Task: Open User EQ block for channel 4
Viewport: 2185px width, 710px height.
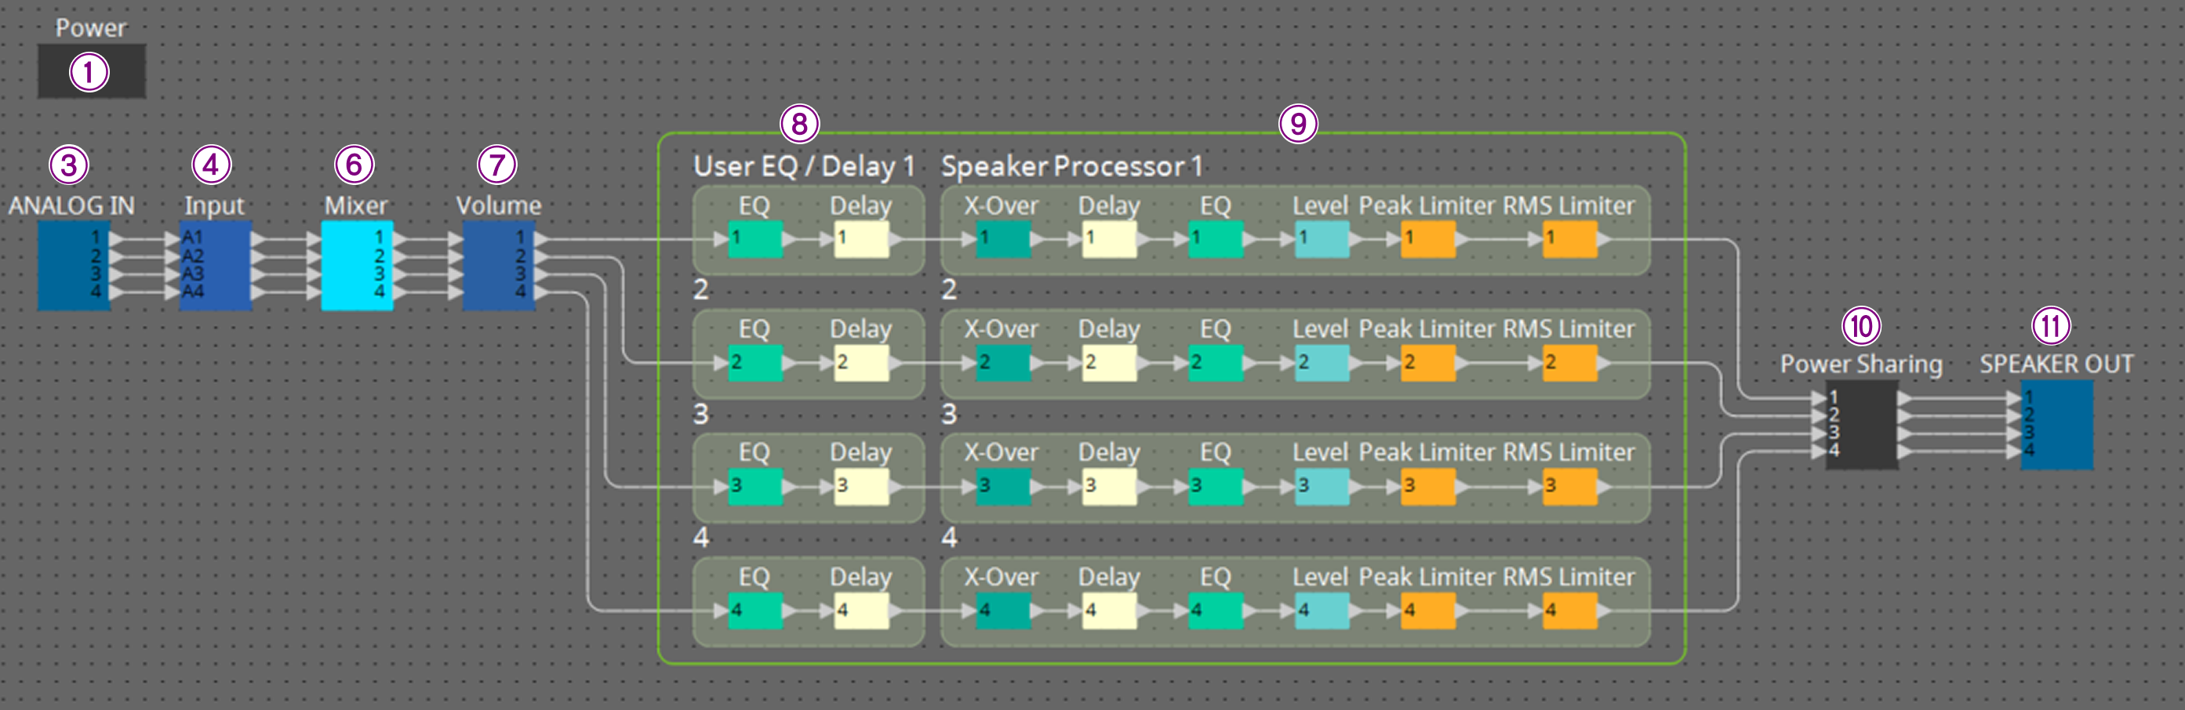Action: tap(755, 610)
